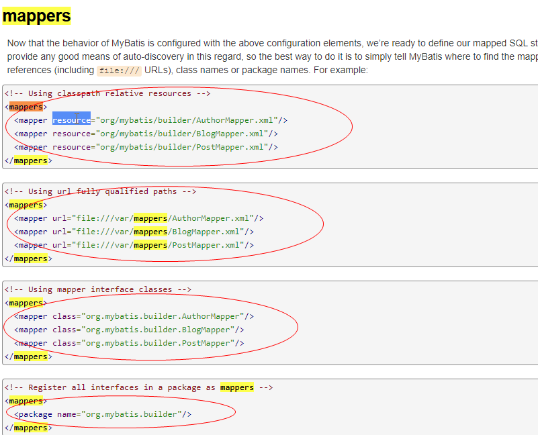Click the "org.mybatis.builder.AuthorMapper" class value
The height and width of the screenshot is (435, 538).
163,316
